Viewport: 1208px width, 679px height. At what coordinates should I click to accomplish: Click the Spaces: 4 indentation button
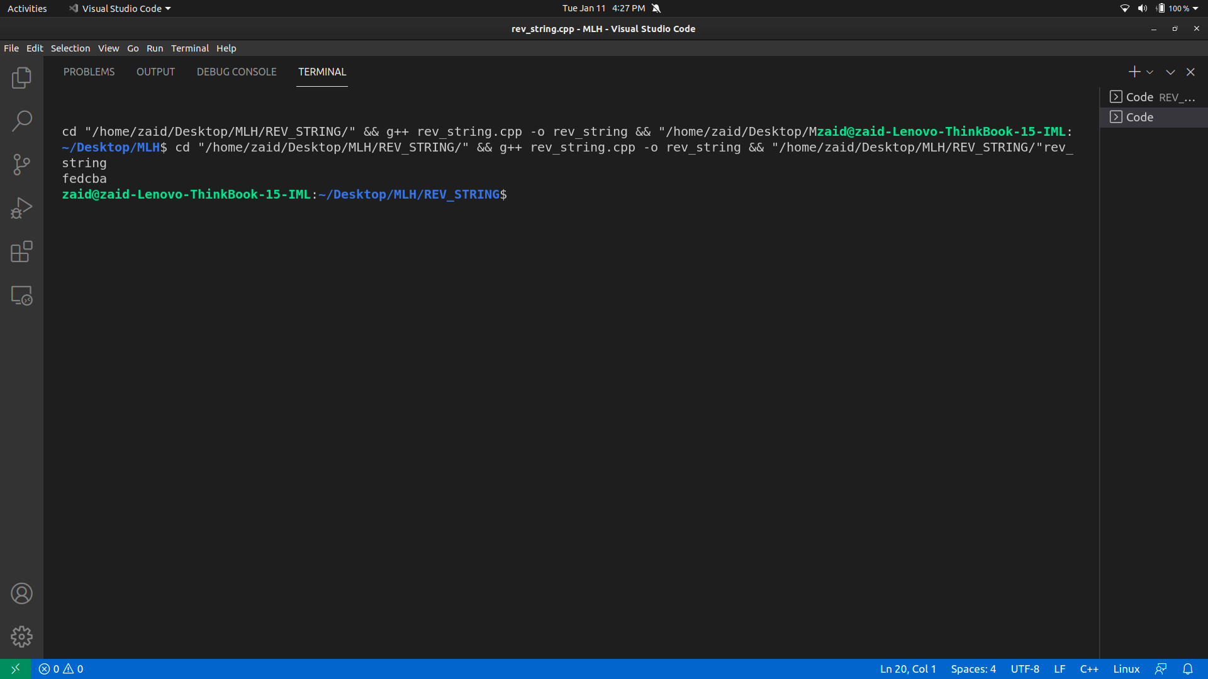(973, 669)
